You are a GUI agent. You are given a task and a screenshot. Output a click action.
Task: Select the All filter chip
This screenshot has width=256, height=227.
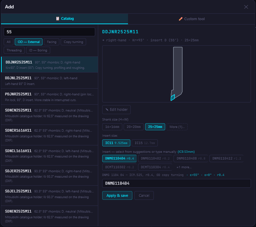point(8,42)
